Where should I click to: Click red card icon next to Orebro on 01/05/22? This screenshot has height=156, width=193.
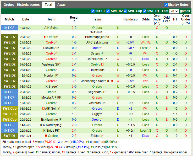click(x=102, y=64)
